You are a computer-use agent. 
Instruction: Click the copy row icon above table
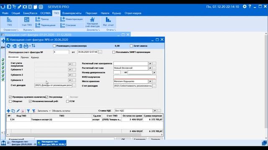[x=13, y=111]
